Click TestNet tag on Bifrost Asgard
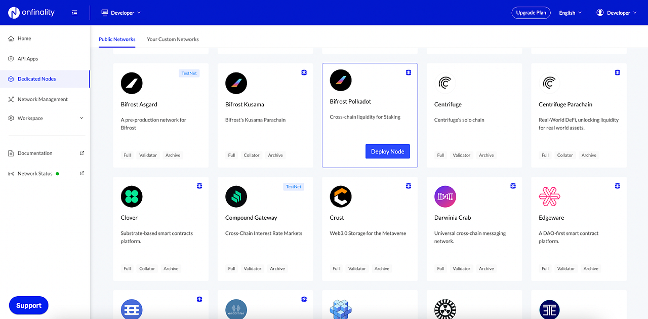Image resolution: width=648 pixels, height=319 pixels. tap(189, 73)
